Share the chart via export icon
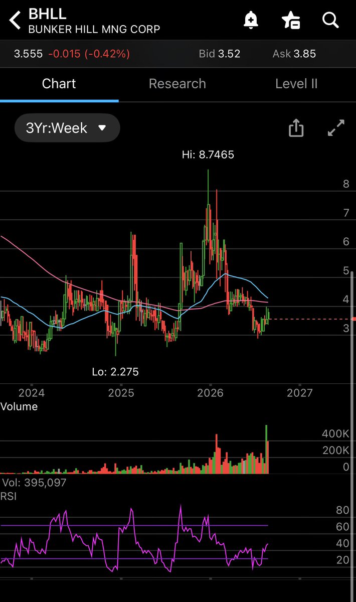The height and width of the screenshot is (602, 356). point(296,128)
